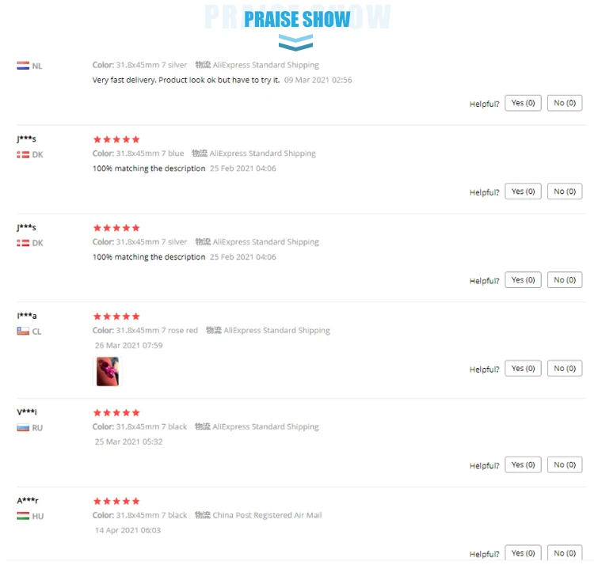
Task: Click the PRAISE SHOW heading
Action: click(297, 19)
